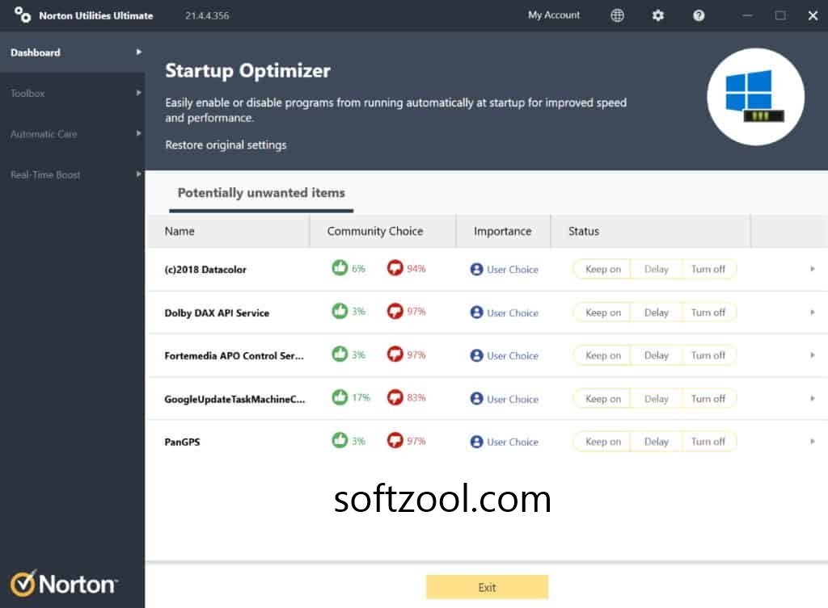Image resolution: width=828 pixels, height=608 pixels.
Task: Click the Exit button
Action: click(487, 587)
